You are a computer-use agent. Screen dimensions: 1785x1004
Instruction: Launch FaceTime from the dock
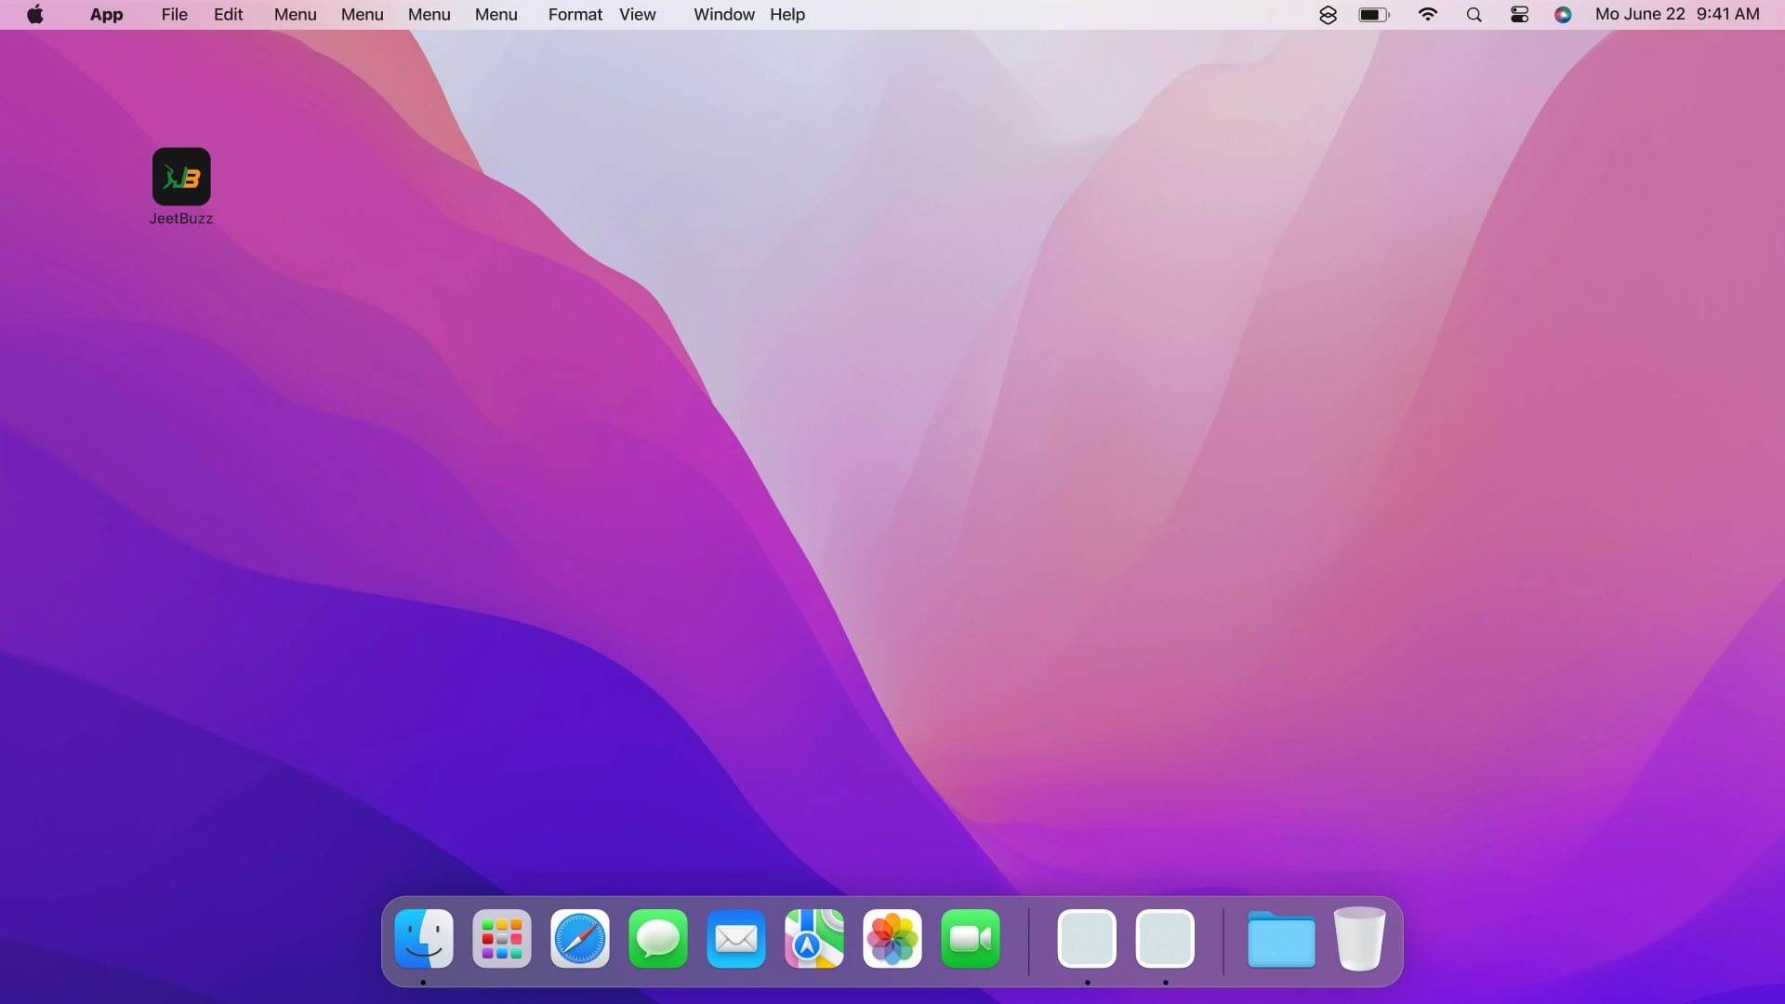click(971, 939)
